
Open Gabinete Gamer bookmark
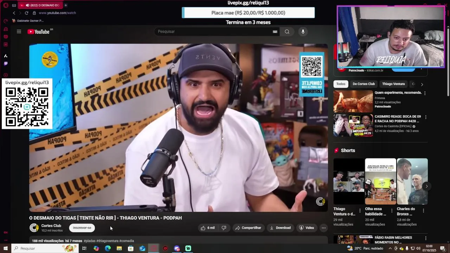tap(28, 21)
